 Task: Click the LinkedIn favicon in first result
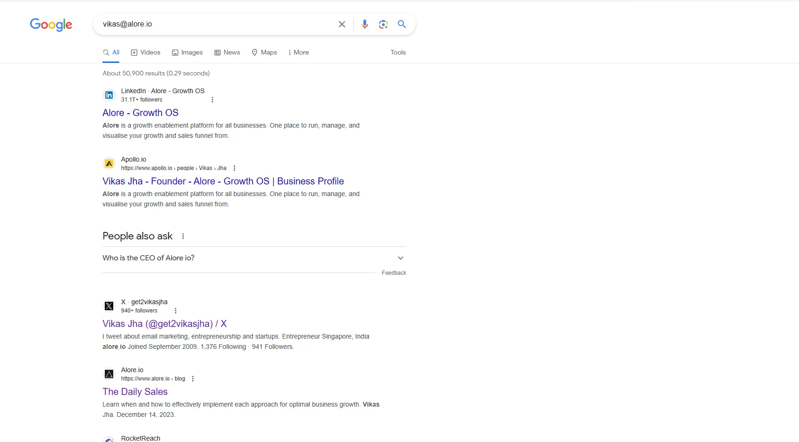tap(109, 95)
